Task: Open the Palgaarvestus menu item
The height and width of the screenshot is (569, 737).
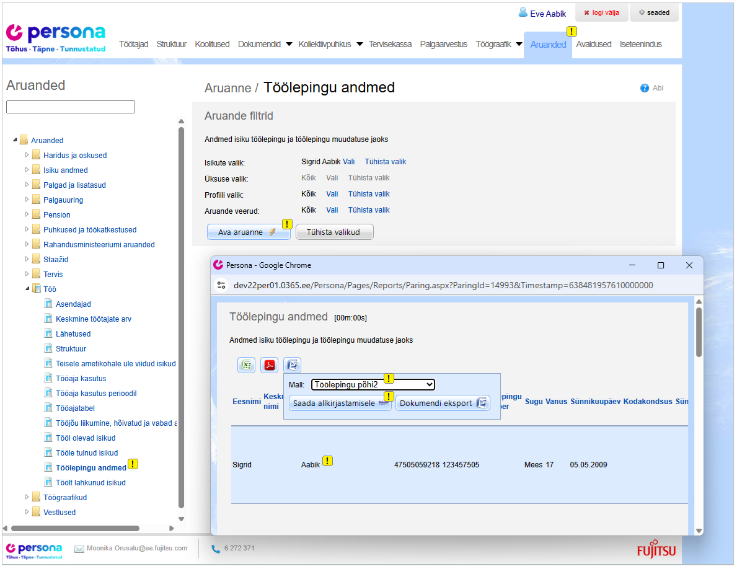Action: (444, 44)
